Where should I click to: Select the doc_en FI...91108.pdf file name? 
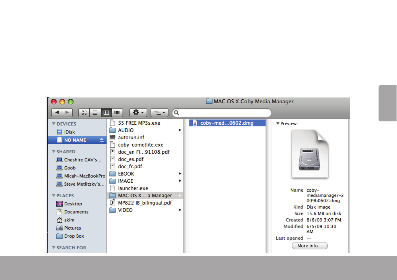point(144,152)
